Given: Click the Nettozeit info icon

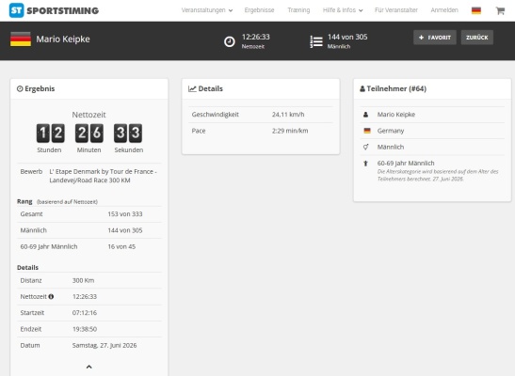Looking at the screenshot, I should [51, 297].
